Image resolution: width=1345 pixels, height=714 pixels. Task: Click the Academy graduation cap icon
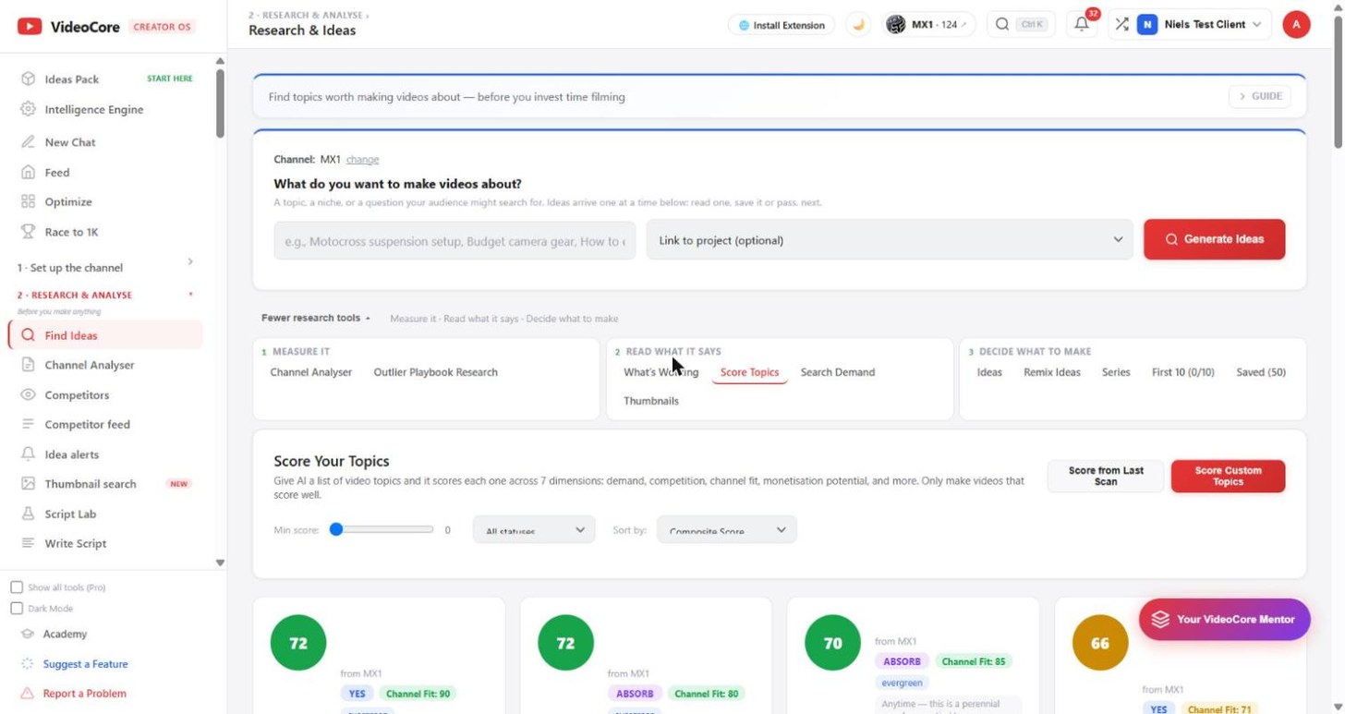(x=28, y=634)
